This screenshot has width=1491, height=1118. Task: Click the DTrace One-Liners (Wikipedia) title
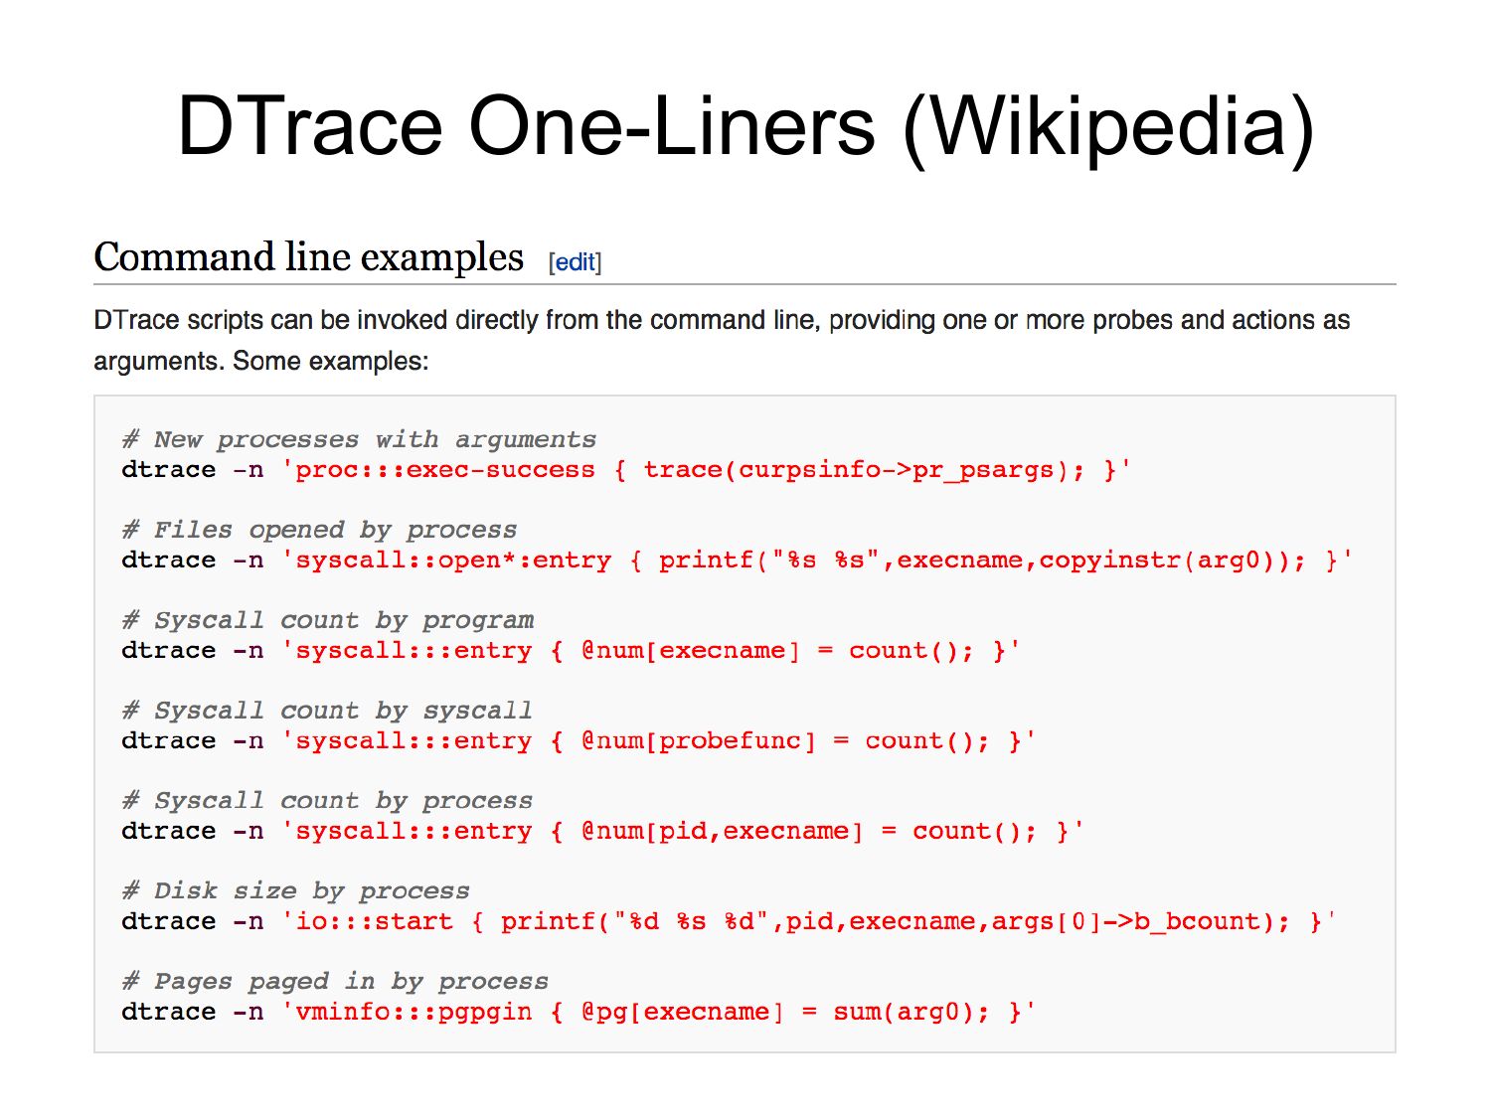coord(745,126)
